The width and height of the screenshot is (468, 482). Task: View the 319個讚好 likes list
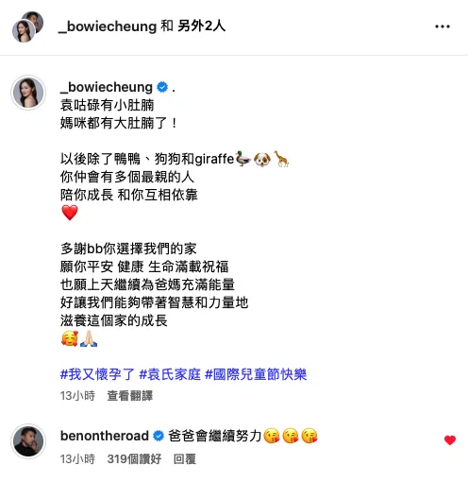[134, 459]
